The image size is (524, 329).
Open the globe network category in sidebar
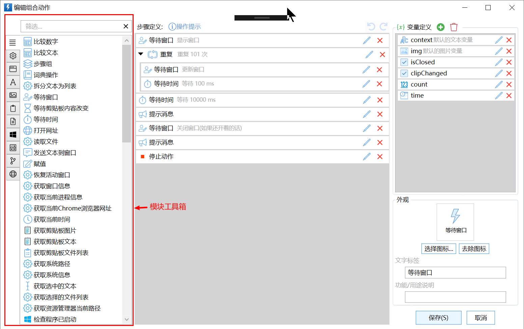point(13,174)
